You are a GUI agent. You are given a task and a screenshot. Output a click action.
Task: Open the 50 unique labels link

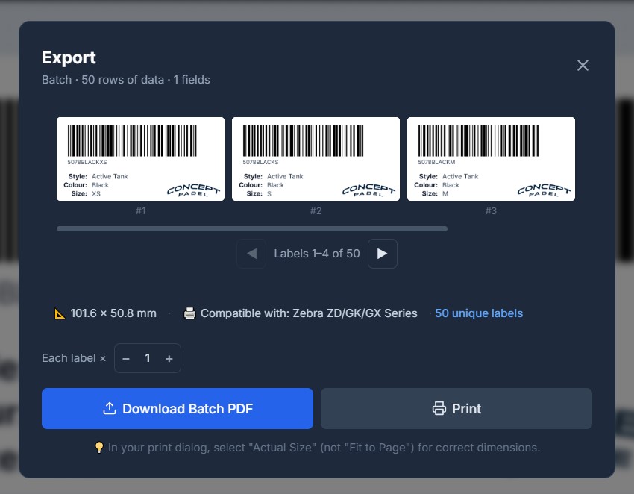(x=479, y=313)
